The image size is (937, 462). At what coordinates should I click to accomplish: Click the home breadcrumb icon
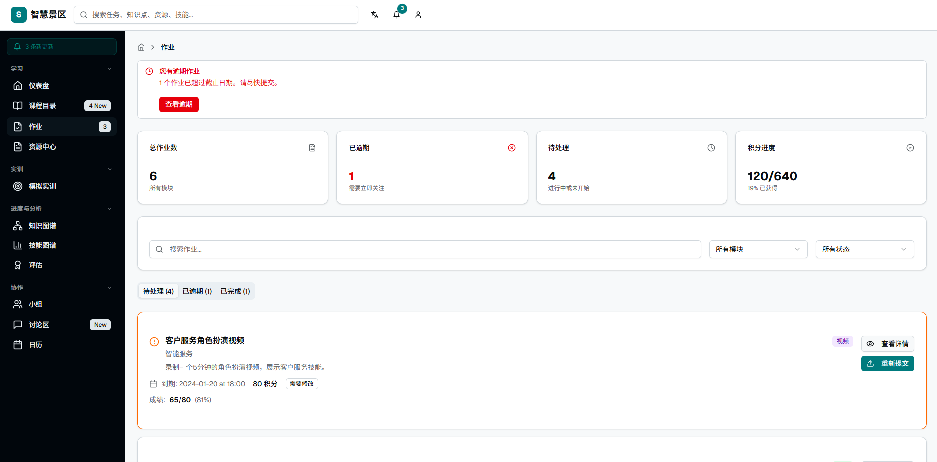tap(141, 47)
